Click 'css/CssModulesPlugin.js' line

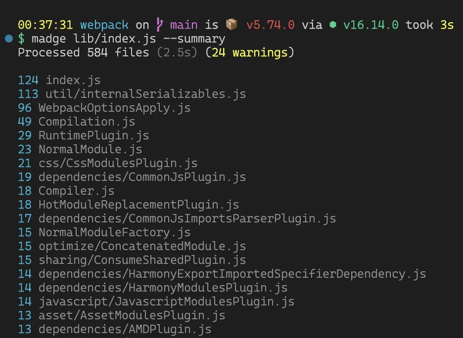coord(107,164)
